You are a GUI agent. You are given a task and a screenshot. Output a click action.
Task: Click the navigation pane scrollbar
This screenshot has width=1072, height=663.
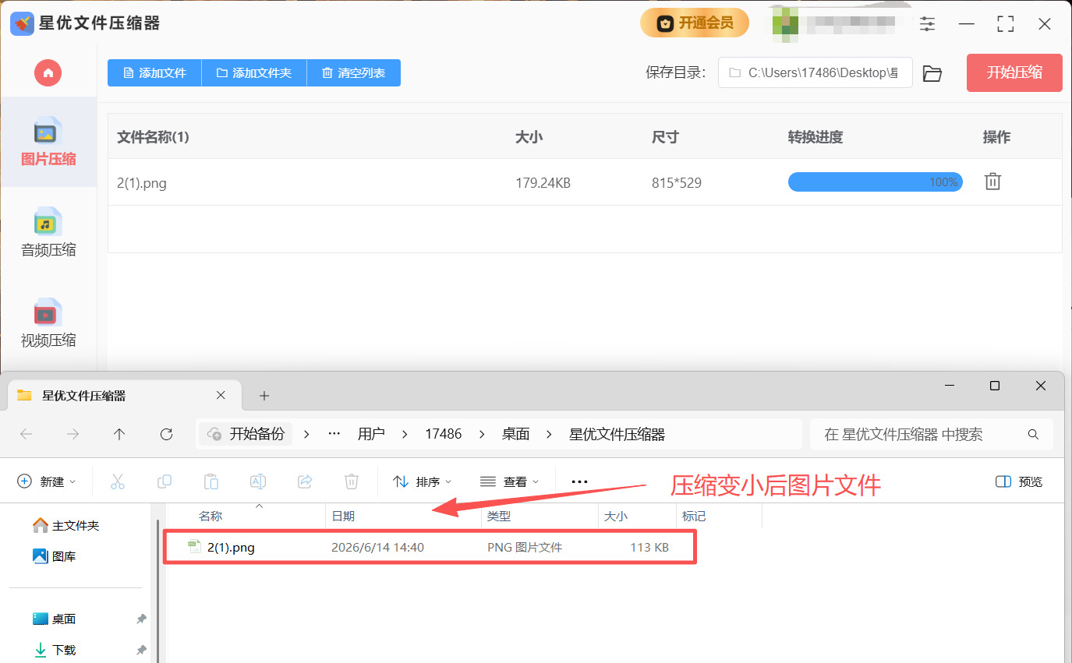(x=159, y=591)
